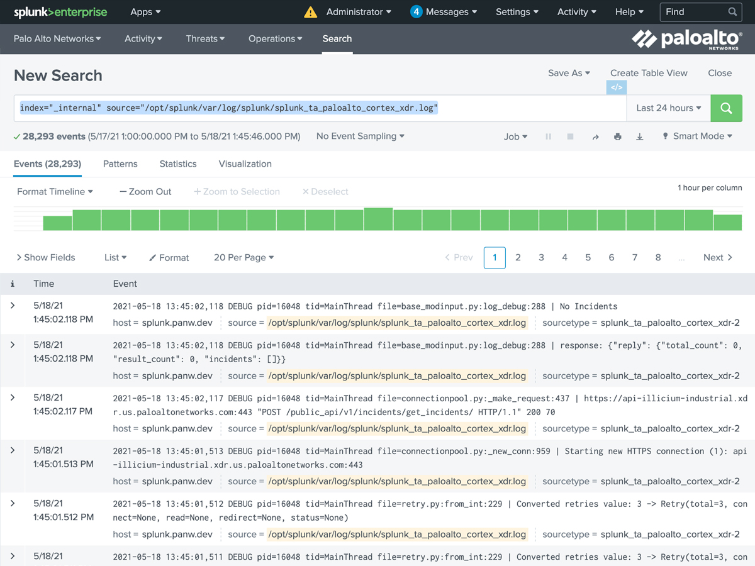Click Zoom Out above the timeline
Viewport: 755px width, 566px height.
(x=145, y=191)
